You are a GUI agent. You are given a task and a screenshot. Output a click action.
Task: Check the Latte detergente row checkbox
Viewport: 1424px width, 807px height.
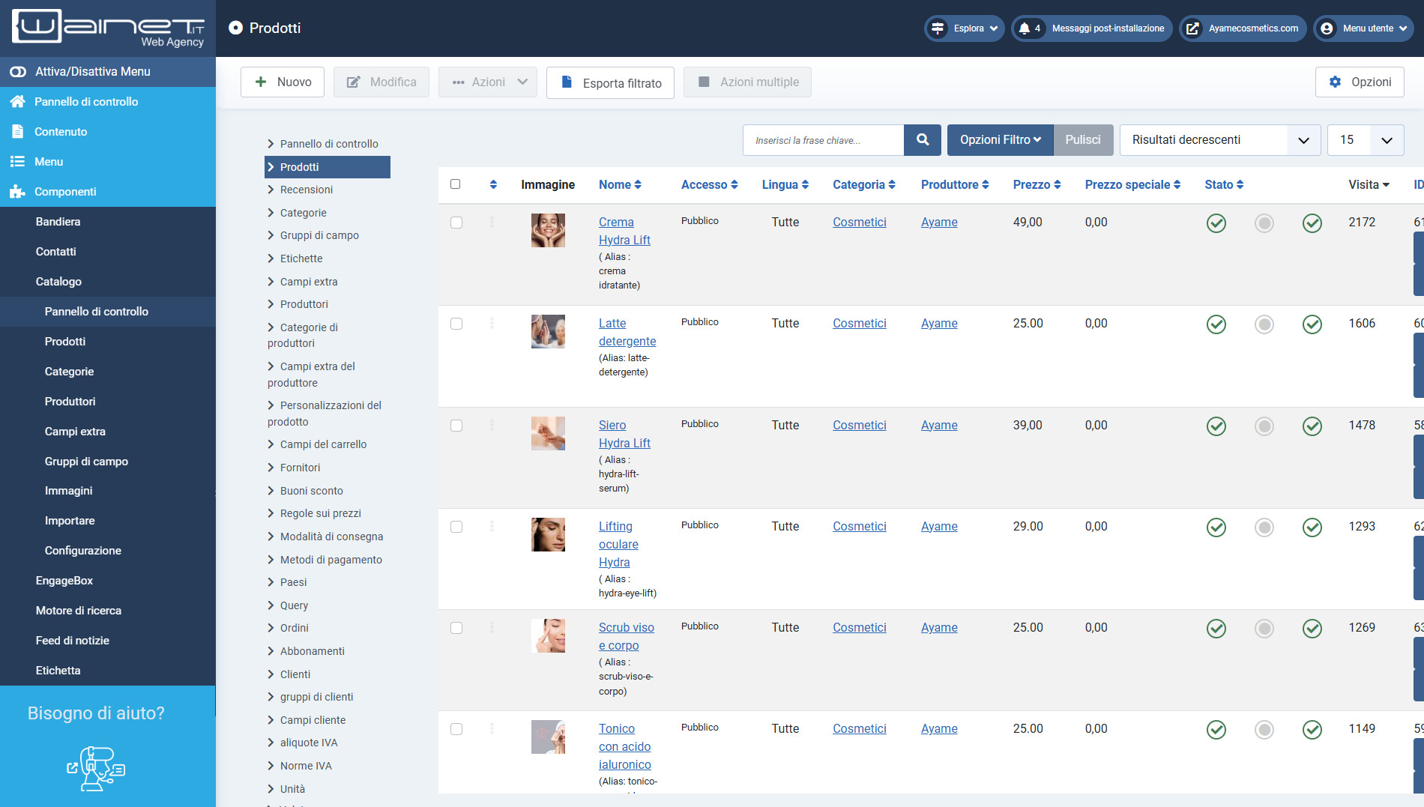coord(456,324)
